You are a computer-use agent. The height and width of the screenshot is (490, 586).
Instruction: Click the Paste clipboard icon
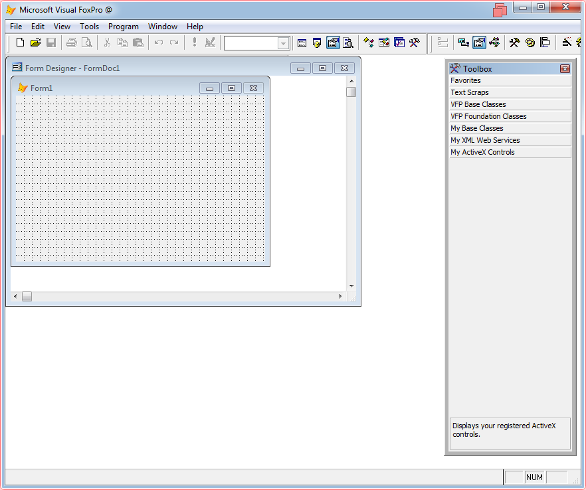click(x=138, y=42)
